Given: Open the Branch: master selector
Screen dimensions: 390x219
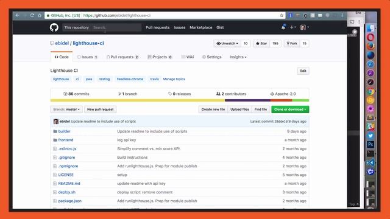Looking at the screenshot, I should coord(66,109).
